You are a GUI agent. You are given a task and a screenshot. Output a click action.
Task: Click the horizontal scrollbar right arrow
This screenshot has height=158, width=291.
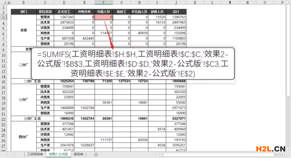pos(285,154)
